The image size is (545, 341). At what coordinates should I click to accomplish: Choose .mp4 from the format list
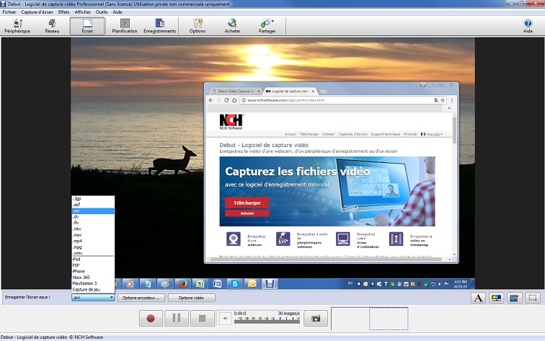[76, 240]
